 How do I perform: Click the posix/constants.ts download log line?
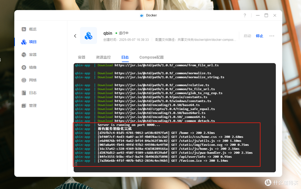click(x=152, y=97)
